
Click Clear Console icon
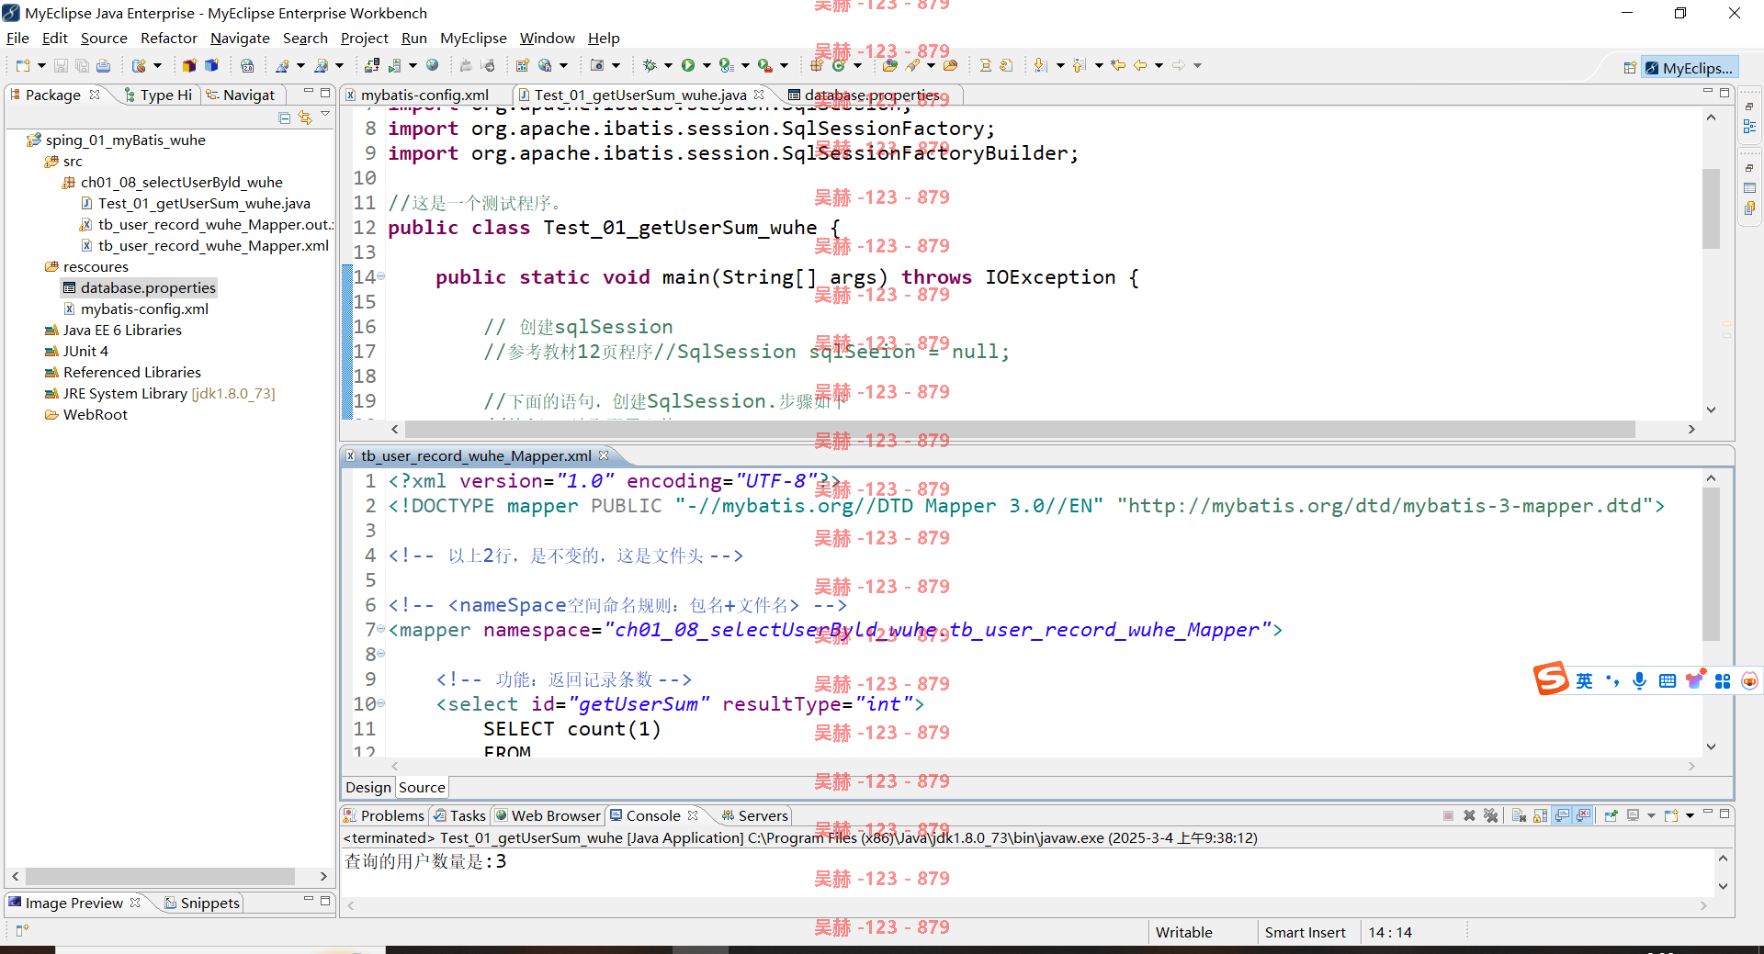pyautogui.click(x=1519, y=815)
